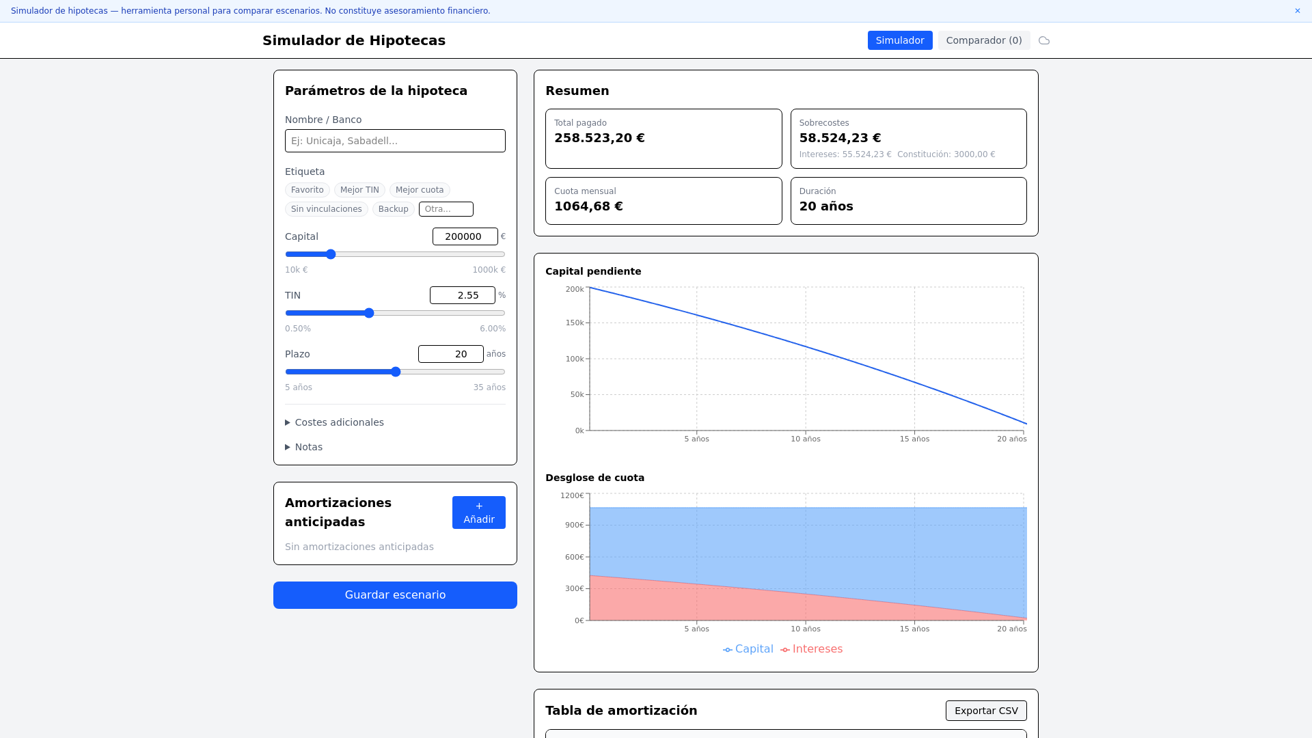Click the cloud sync icon in header
Viewport: 1312px width, 738px height.
[1044, 40]
